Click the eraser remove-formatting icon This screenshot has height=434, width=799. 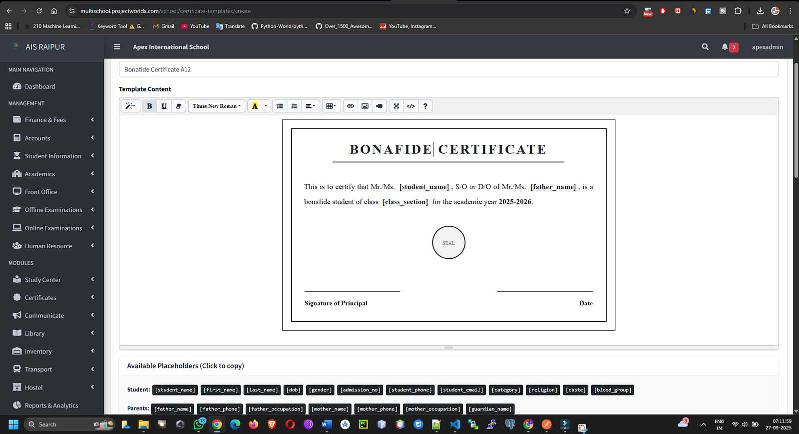[x=178, y=106]
